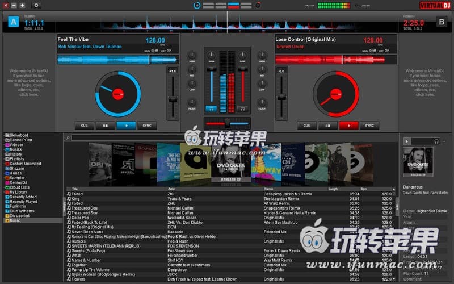Image resolution: width=454 pixels, height=284 pixels.
Task: Sort tracks by Title column header
Action: click(75, 189)
